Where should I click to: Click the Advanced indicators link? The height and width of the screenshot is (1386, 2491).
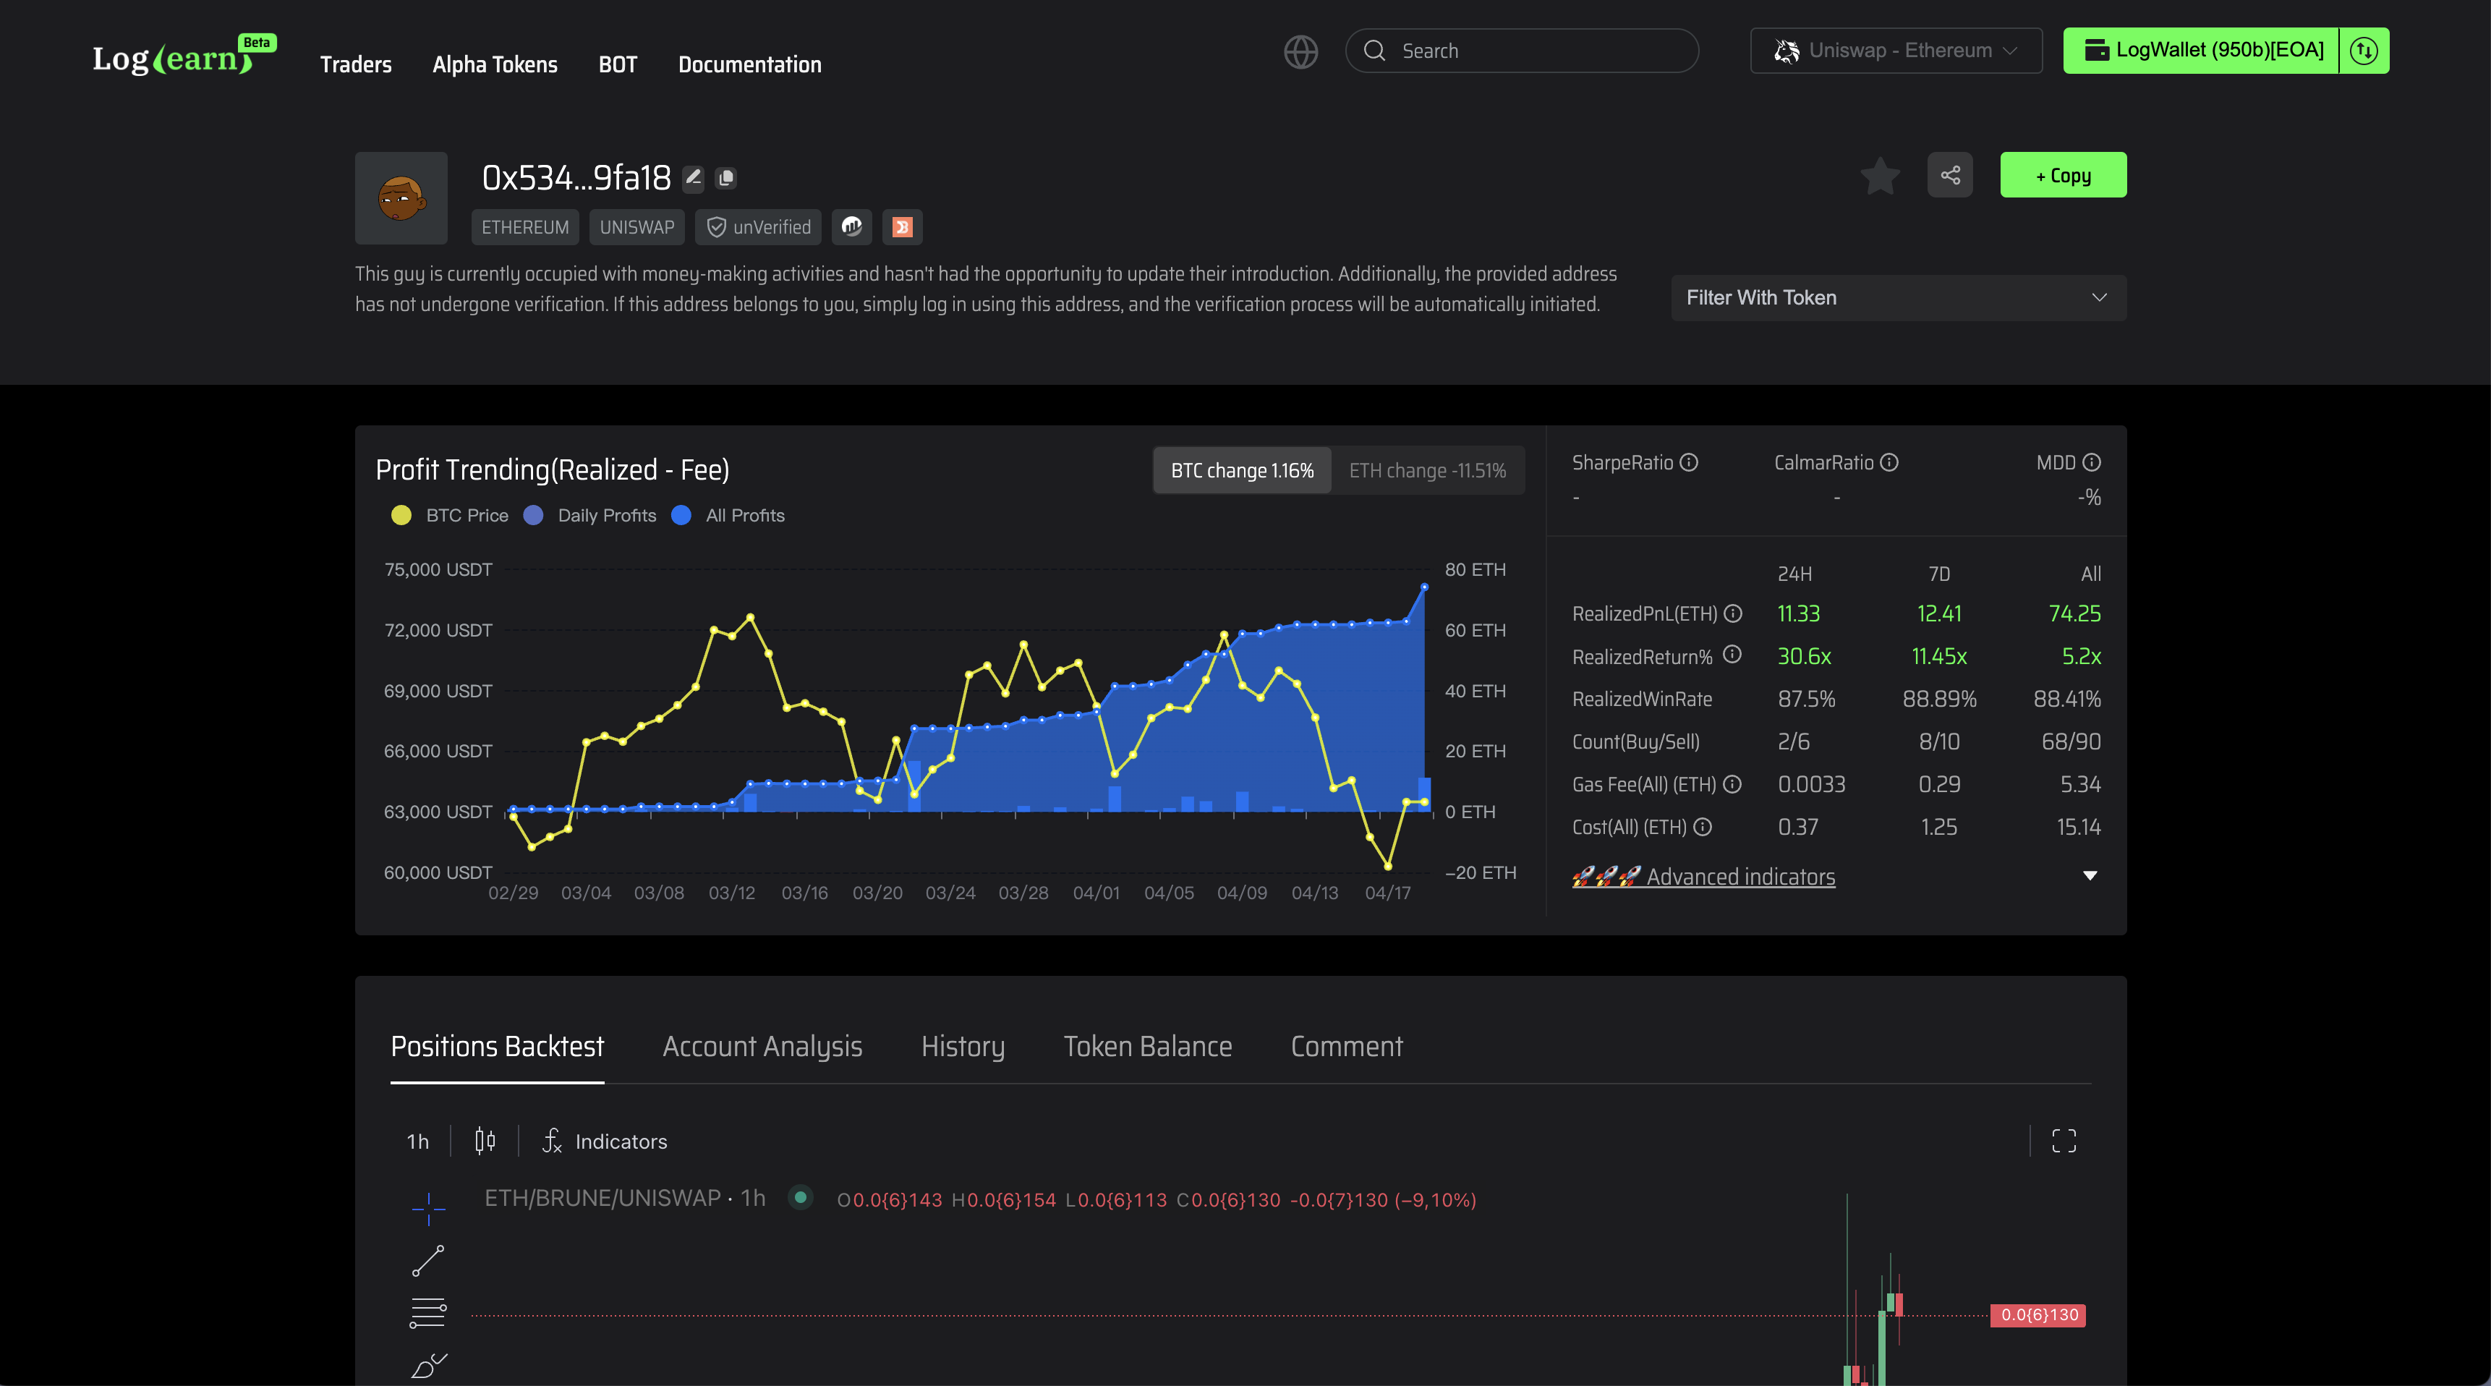point(1704,876)
